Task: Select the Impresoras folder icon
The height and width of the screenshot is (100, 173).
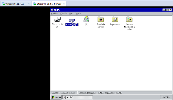Action: 115,19
